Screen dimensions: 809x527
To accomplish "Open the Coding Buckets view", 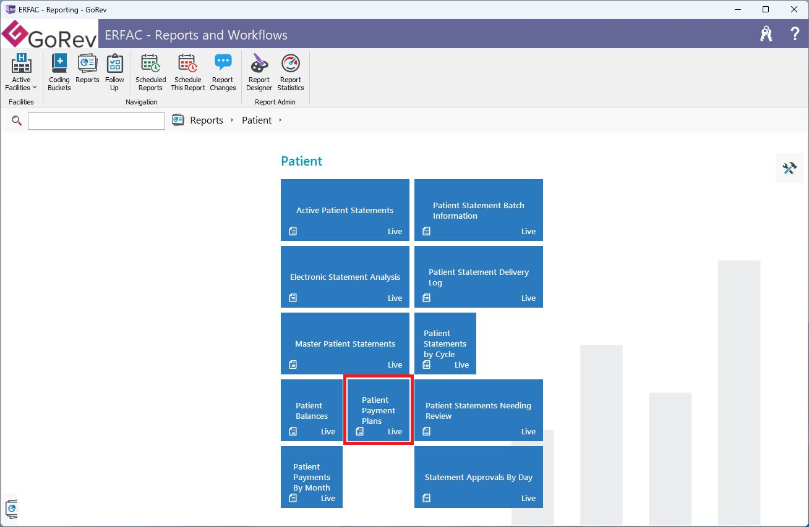I will point(59,72).
